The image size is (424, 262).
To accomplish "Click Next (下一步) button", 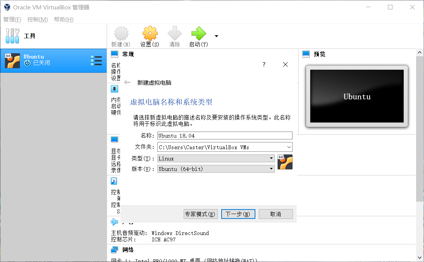I will [x=238, y=214].
